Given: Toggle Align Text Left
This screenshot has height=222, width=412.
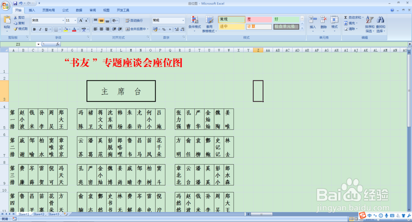Looking at the screenshot, I should (96, 29).
